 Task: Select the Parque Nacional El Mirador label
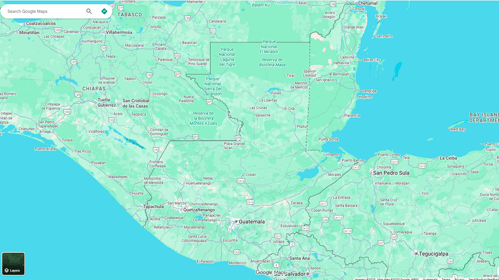point(269,47)
